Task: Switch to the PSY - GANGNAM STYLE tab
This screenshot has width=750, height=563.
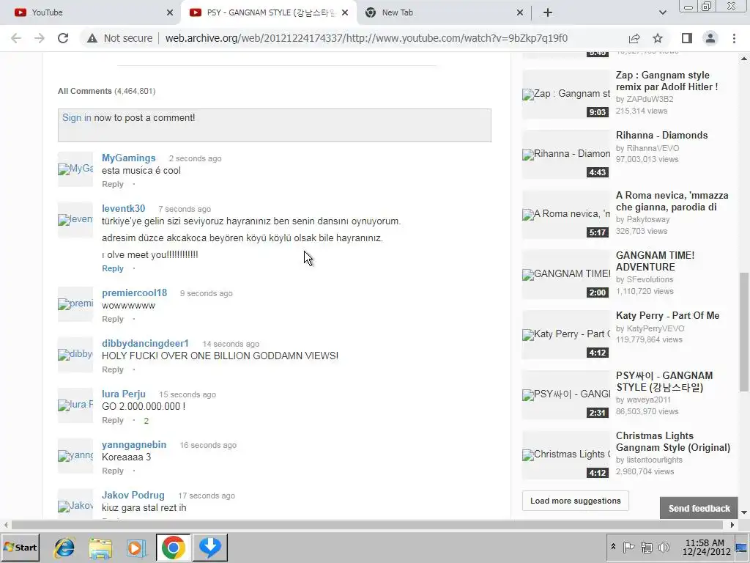Action: point(269,12)
